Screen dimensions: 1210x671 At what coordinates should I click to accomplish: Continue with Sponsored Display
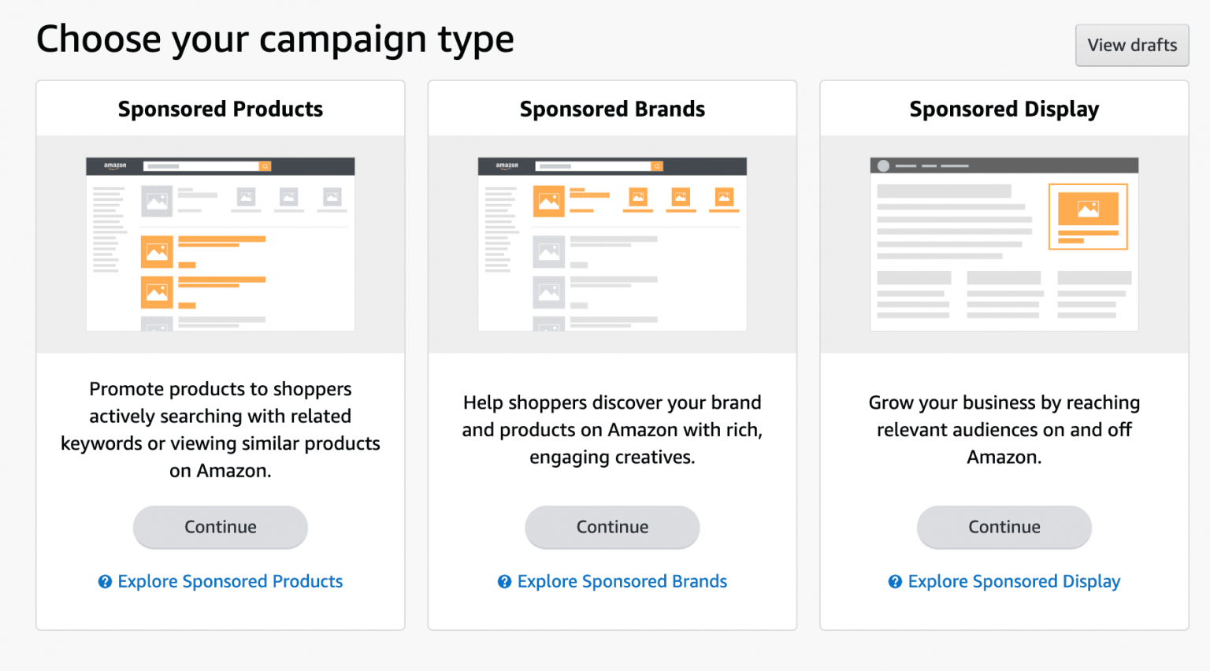point(1004,527)
